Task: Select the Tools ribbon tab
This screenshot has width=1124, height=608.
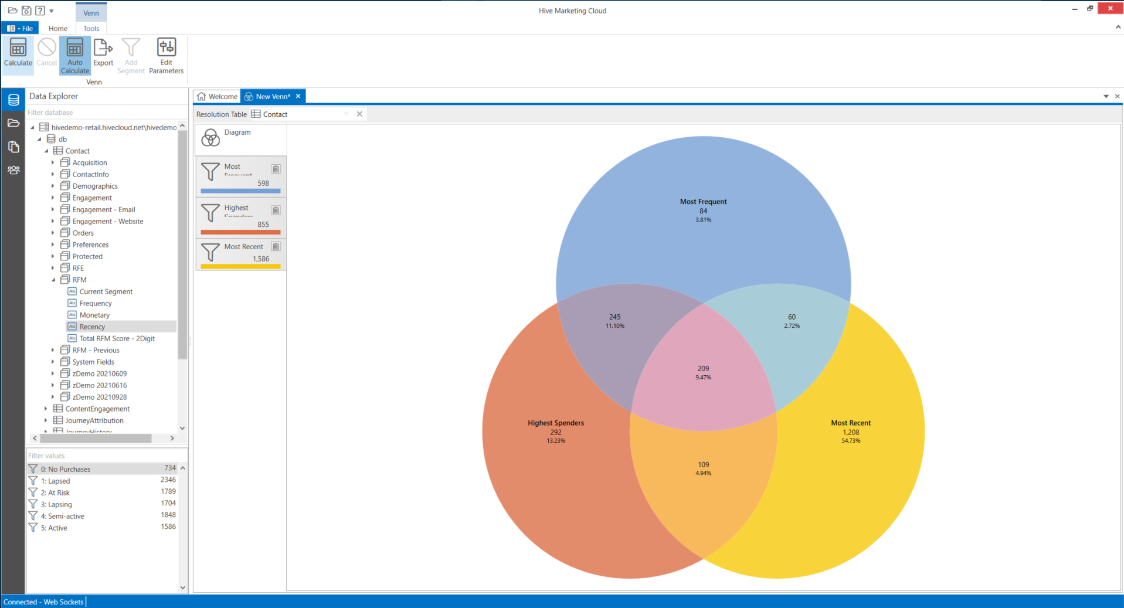Action: point(91,28)
